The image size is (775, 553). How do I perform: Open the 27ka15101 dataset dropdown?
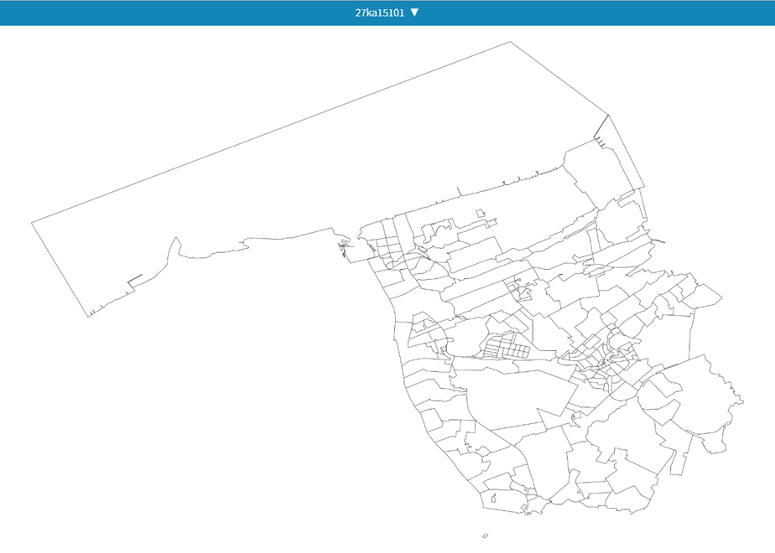tap(387, 13)
